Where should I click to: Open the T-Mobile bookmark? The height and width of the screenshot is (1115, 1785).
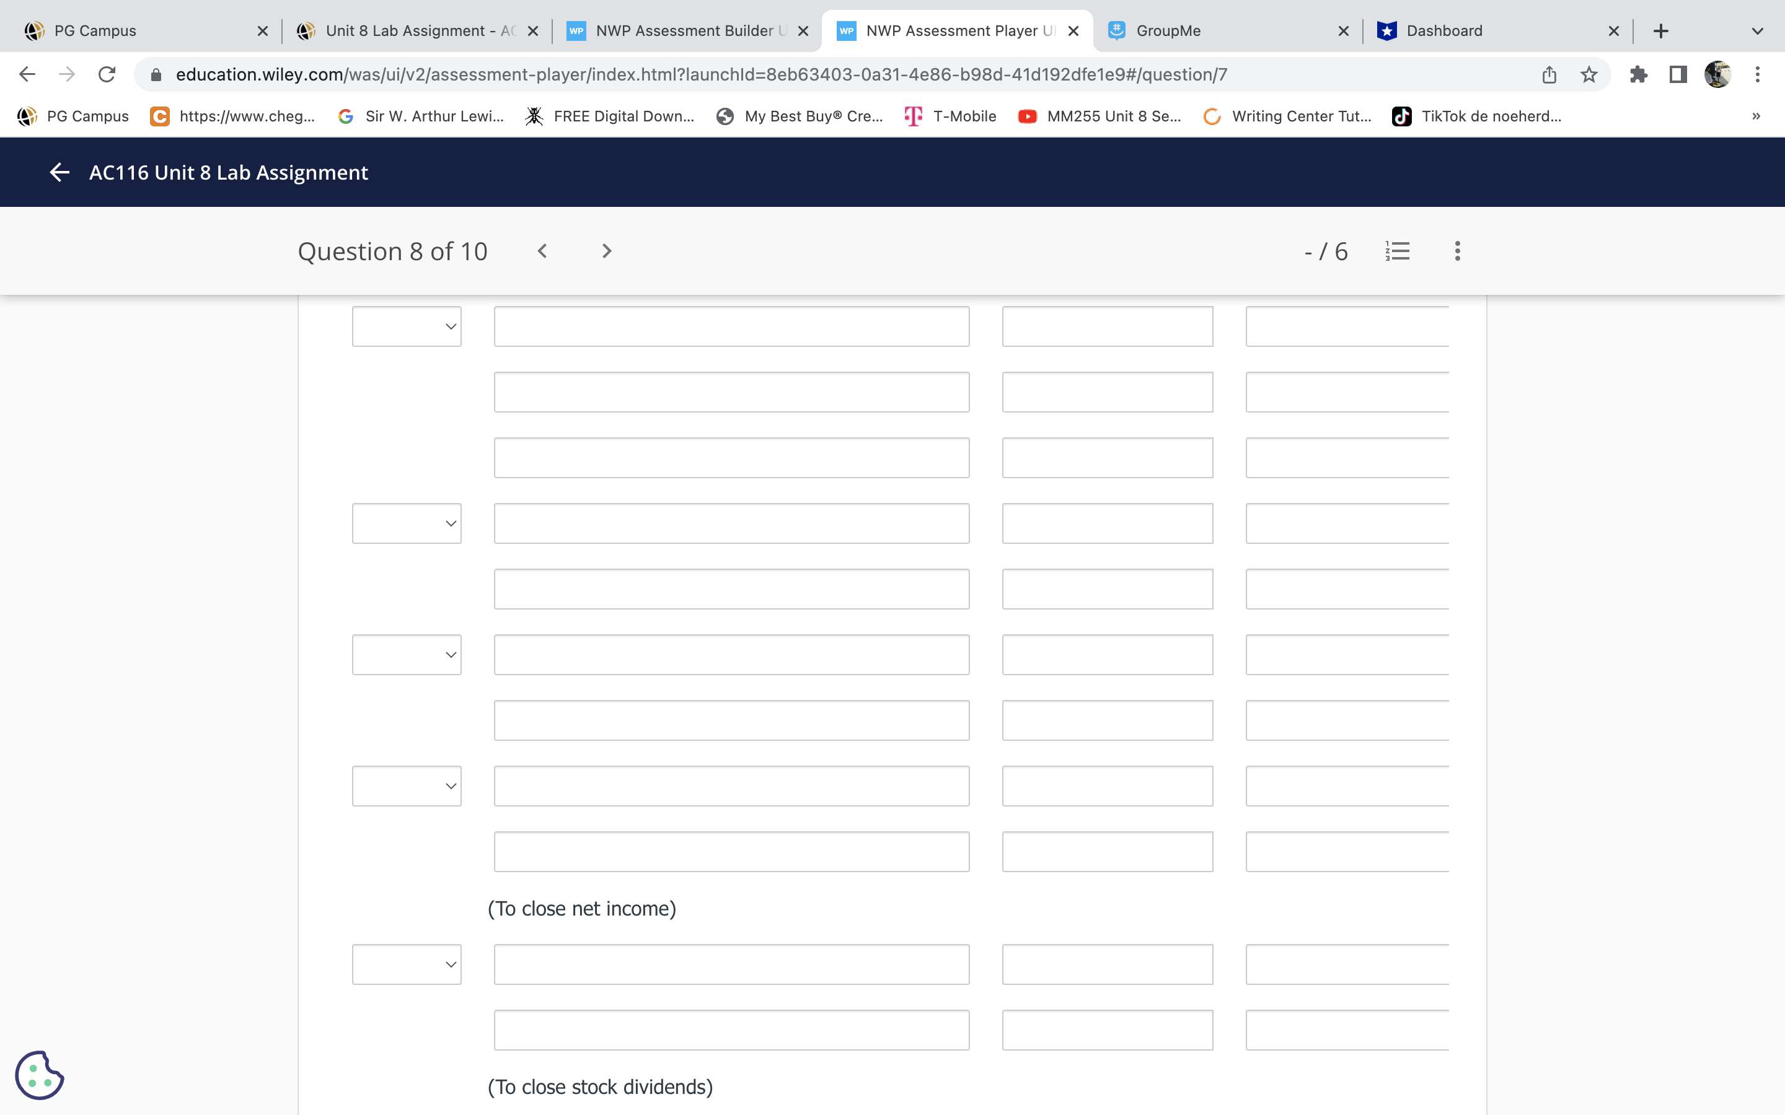tap(951, 116)
